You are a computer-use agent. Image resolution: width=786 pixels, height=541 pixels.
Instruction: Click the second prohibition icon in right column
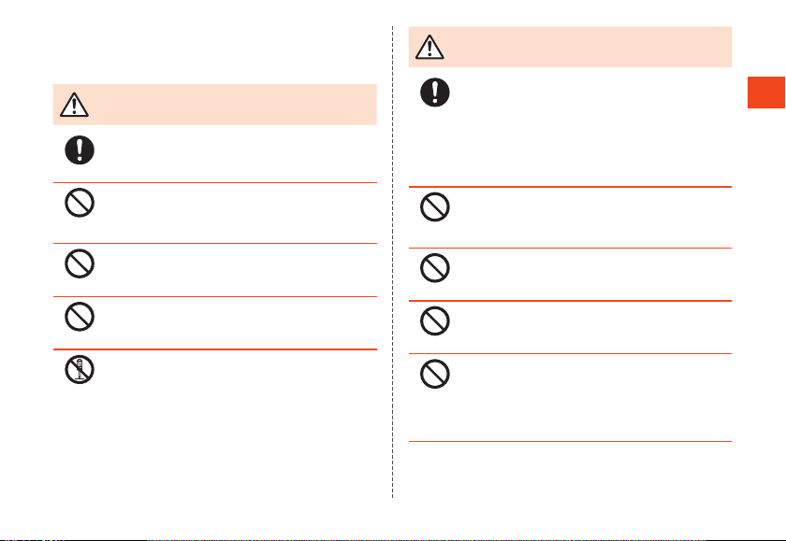(434, 268)
